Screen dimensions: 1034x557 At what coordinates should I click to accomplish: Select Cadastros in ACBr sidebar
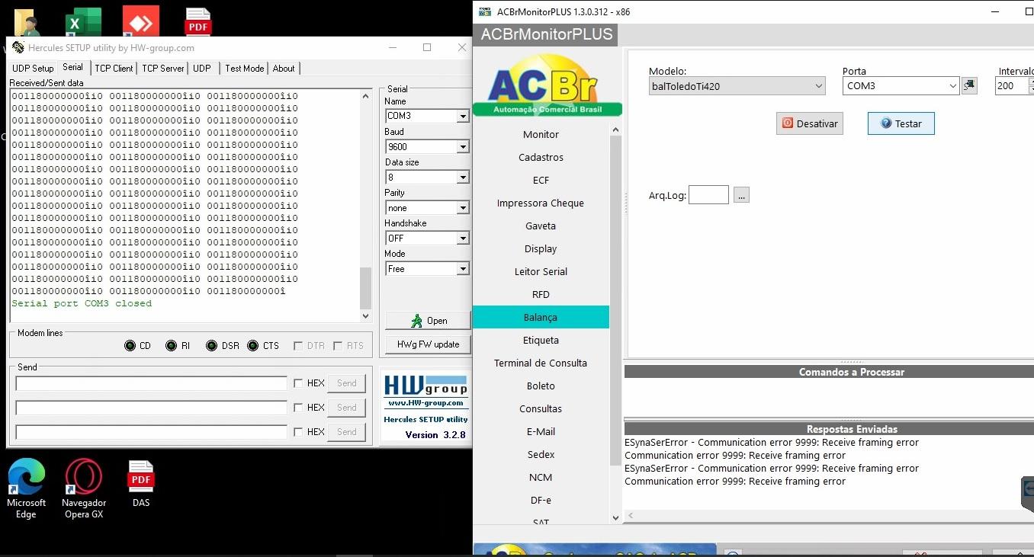pos(541,157)
